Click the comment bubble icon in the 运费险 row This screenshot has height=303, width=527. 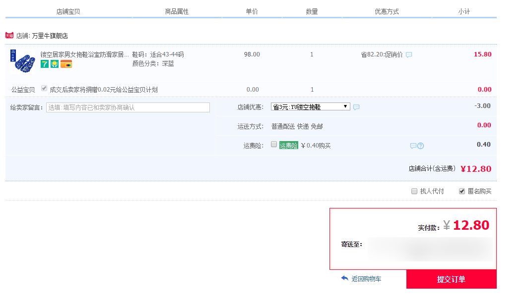[x=413, y=146]
